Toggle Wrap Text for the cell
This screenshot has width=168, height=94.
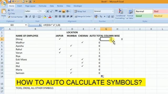(x=80, y=11)
